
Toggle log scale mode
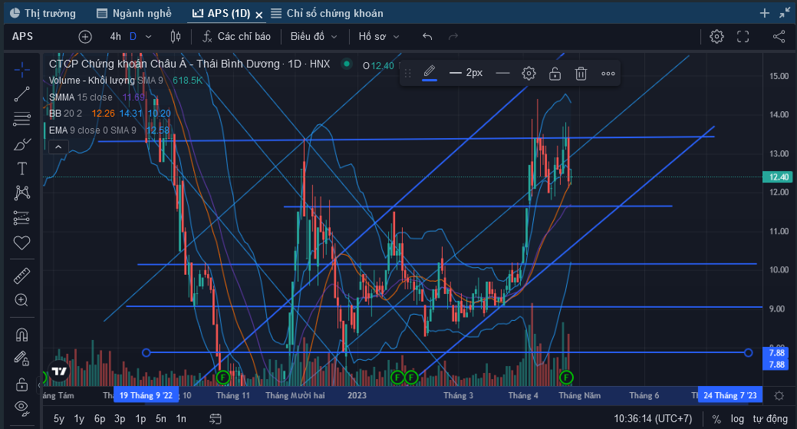[737, 419]
